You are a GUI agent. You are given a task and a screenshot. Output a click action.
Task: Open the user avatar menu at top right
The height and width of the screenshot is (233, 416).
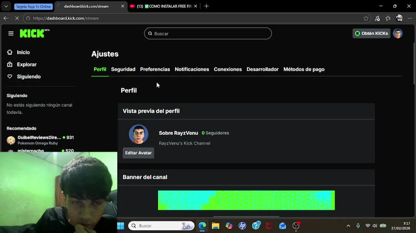398,33
